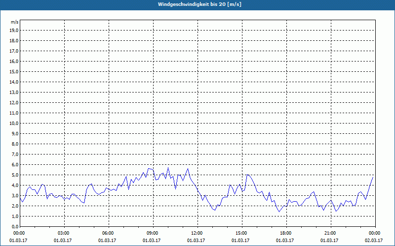Image resolution: width=395 pixels, height=246 pixels.
Task: Select the 12,0 y-axis label
Action: 14,102
